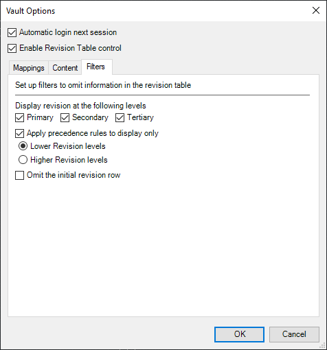Screen dimensions: 327x350
Task: Toggle Enable Revision Table control checkbox
Action: pos(12,48)
